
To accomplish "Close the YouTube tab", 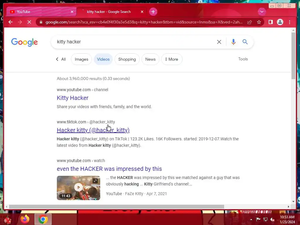I will click(72, 12).
